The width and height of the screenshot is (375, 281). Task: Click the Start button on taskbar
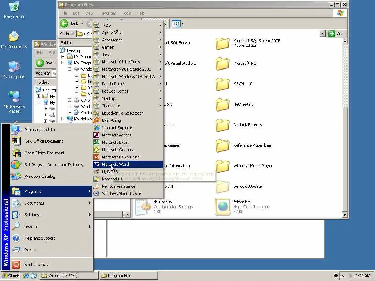pos(10,276)
